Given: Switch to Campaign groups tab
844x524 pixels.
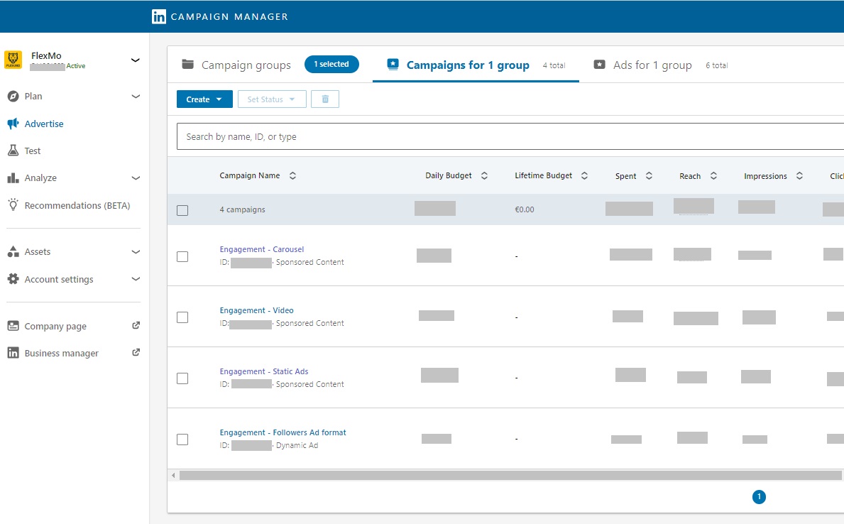Looking at the screenshot, I should pyautogui.click(x=246, y=65).
